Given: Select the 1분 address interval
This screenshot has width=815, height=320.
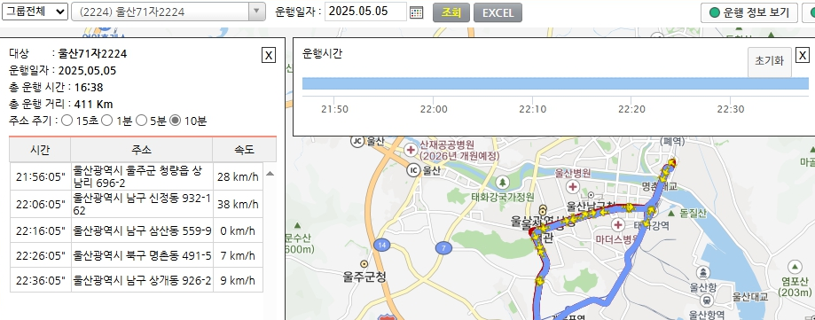Looking at the screenshot, I should point(106,121).
